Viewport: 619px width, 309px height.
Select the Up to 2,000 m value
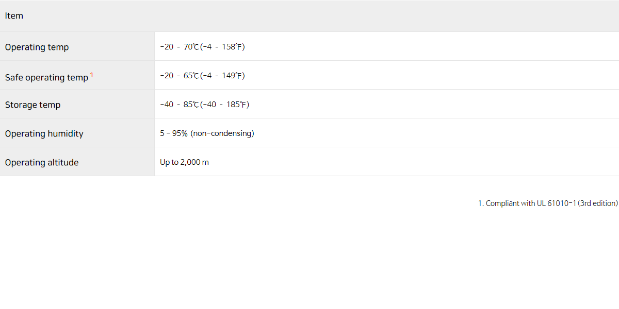pos(184,162)
